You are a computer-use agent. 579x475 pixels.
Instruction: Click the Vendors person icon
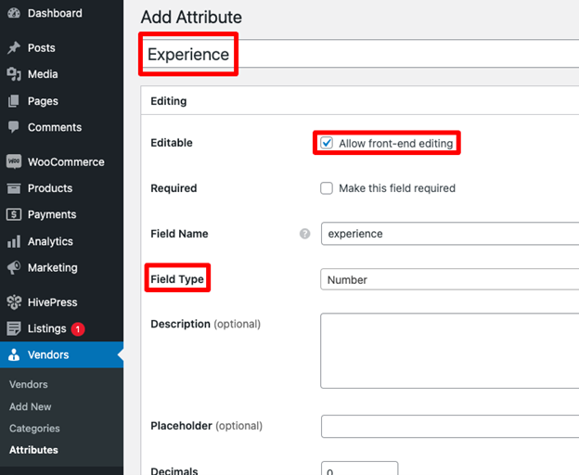14,354
